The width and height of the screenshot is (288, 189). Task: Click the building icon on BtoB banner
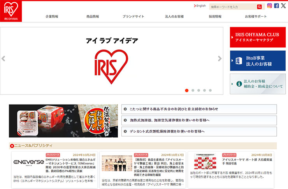pos(239,61)
